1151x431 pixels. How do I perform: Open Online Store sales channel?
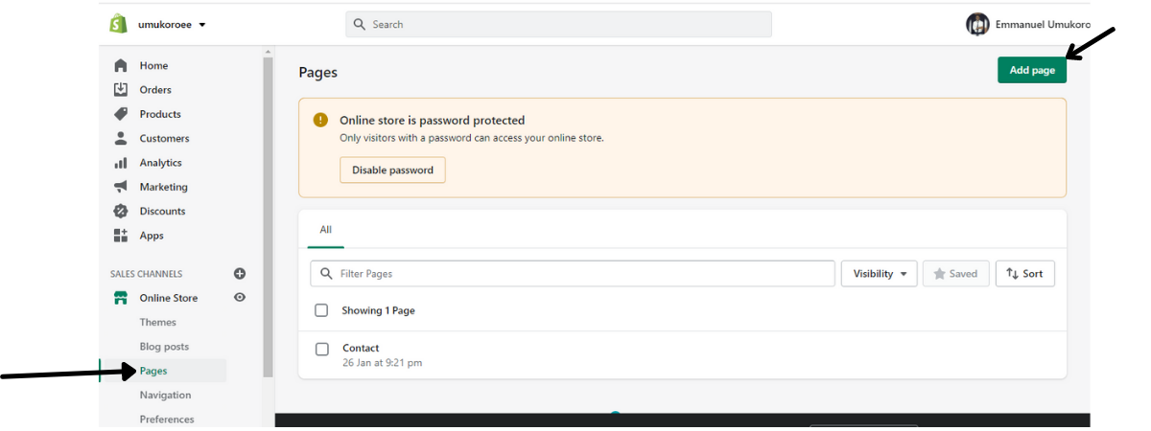point(168,298)
